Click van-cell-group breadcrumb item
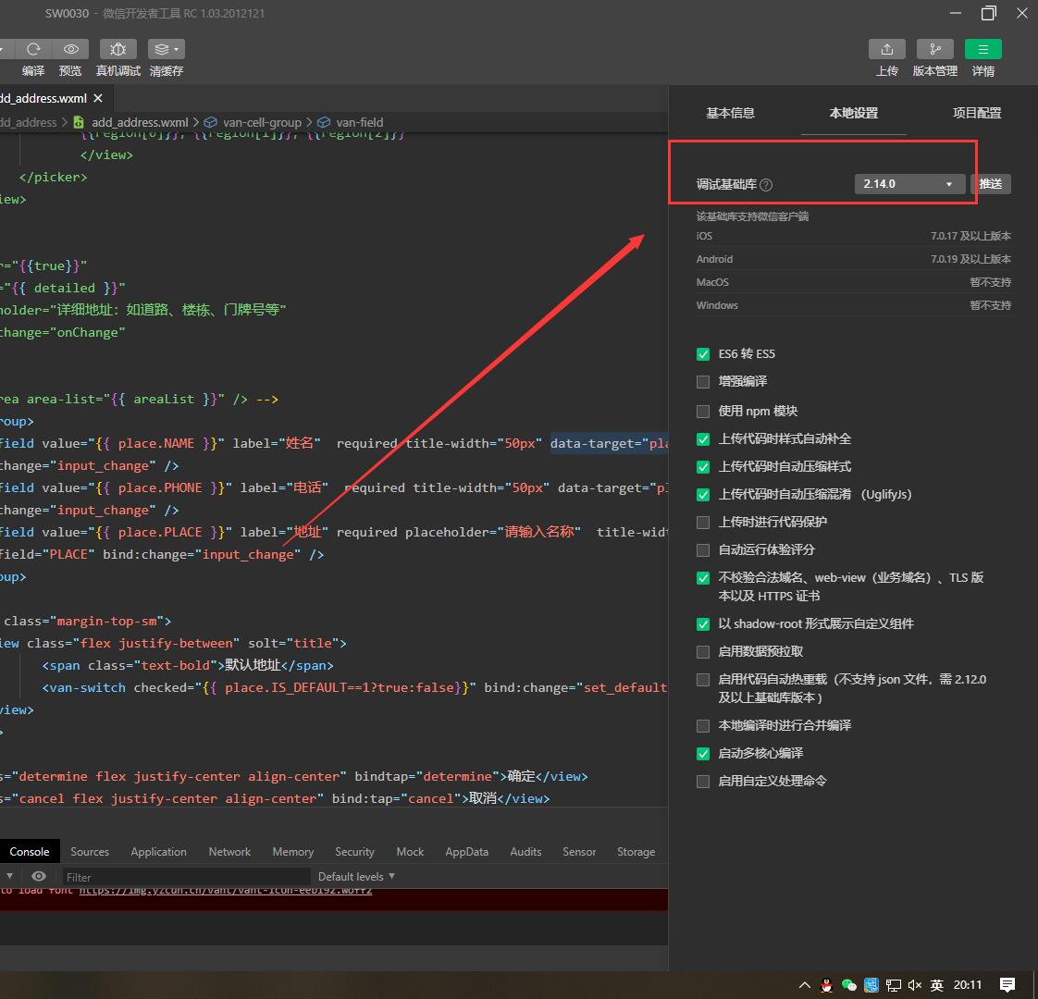The image size is (1038, 999). pos(262,122)
